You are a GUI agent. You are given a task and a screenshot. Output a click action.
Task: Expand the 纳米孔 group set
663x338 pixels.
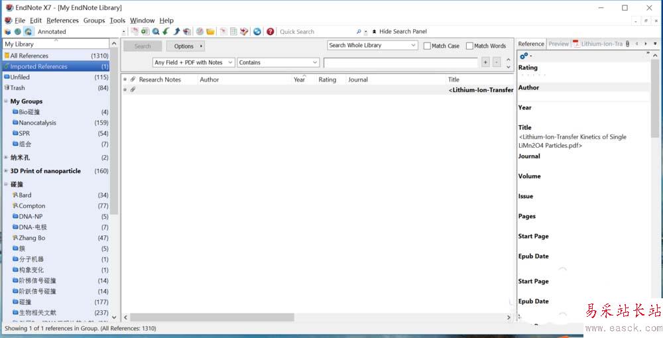(6, 157)
